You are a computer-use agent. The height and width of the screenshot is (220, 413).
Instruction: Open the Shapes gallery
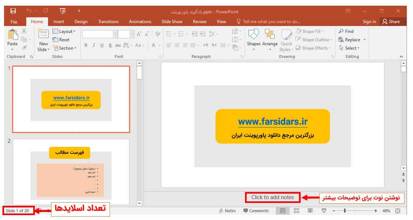tap(254, 39)
